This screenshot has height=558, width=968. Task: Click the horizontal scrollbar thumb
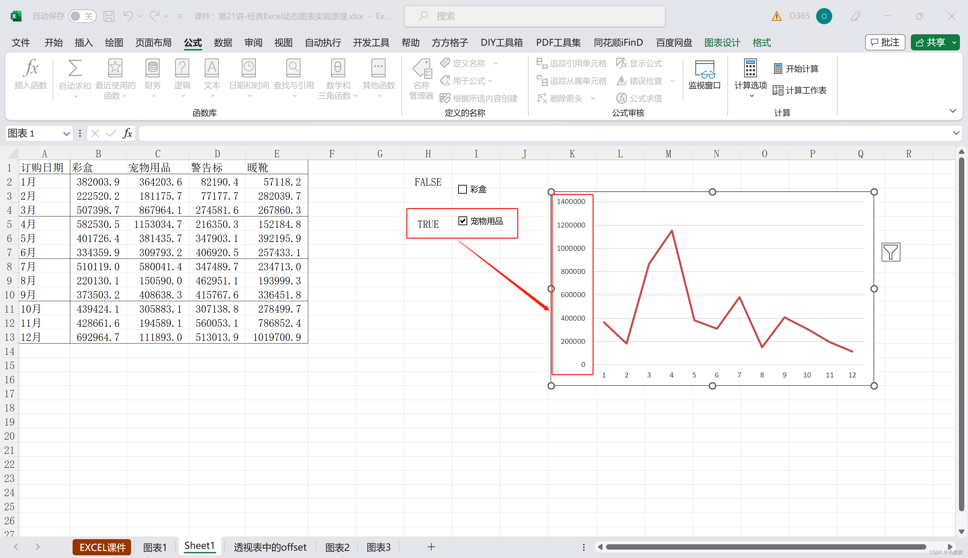pyautogui.click(x=766, y=547)
